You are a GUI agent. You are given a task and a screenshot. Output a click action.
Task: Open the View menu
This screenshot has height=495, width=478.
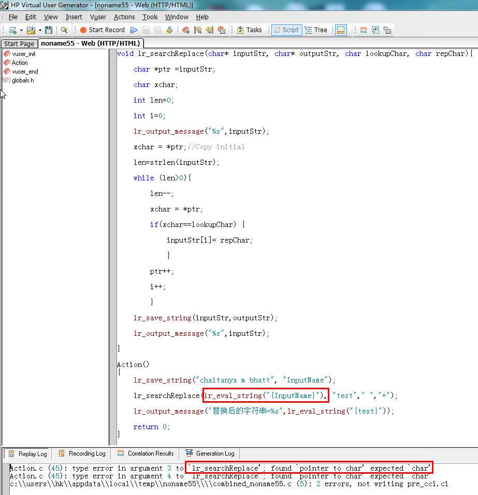point(51,17)
